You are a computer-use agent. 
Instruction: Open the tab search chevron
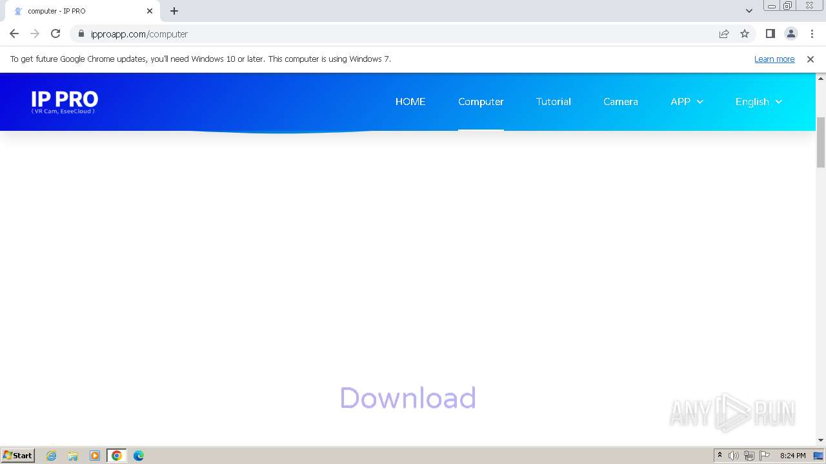pyautogui.click(x=749, y=11)
